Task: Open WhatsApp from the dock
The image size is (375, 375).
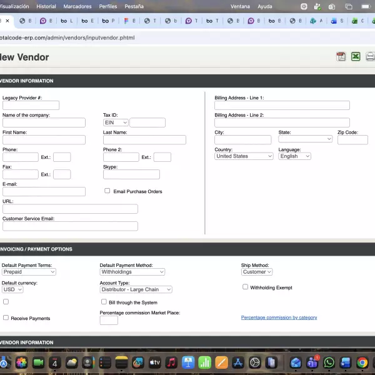Action: point(329,362)
